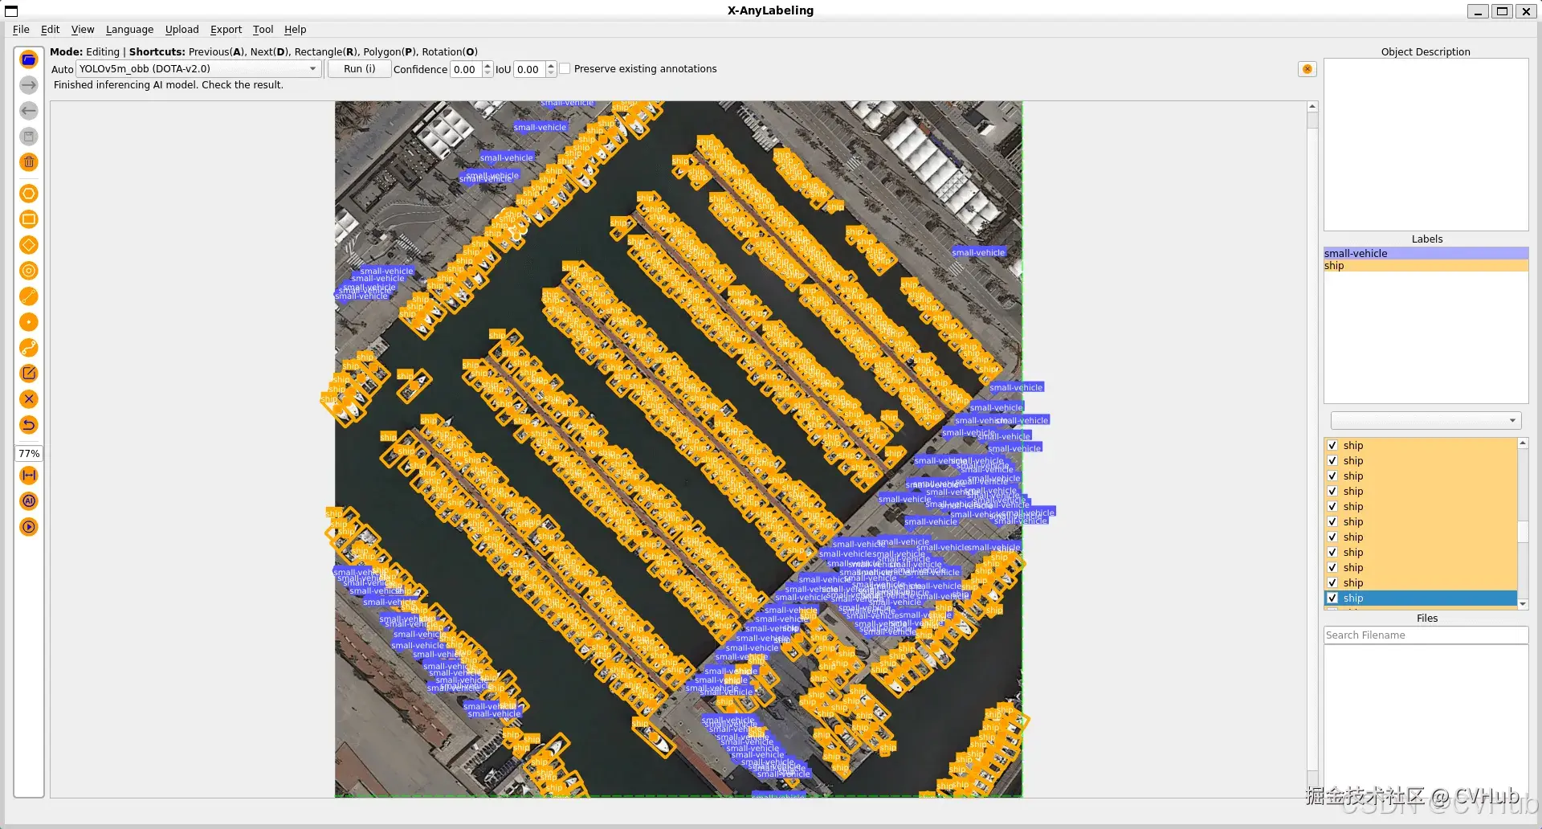This screenshot has width=1542, height=829.
Task: Select the Polygon drawing tool
Action: (29, 194)
